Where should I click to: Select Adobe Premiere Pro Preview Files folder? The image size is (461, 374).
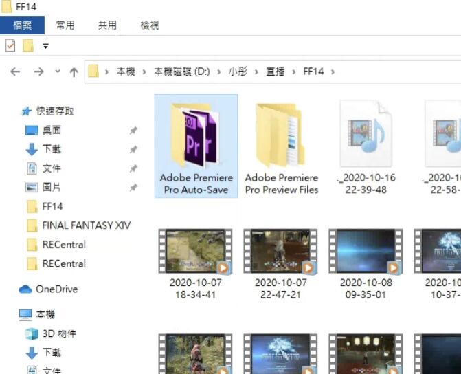point(282,146)
